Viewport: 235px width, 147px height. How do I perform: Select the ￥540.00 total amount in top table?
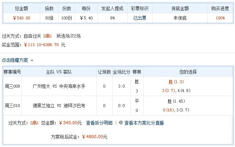[22, 18]
